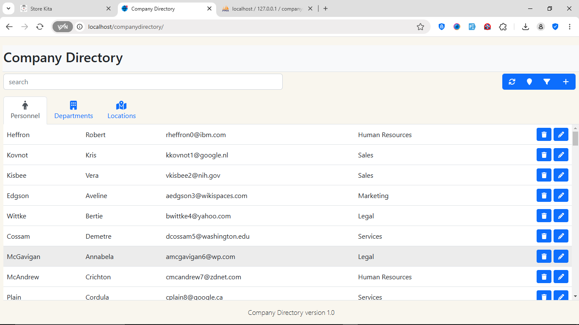
Task: Select the Personnel tab
Action: tap(25, 110)
